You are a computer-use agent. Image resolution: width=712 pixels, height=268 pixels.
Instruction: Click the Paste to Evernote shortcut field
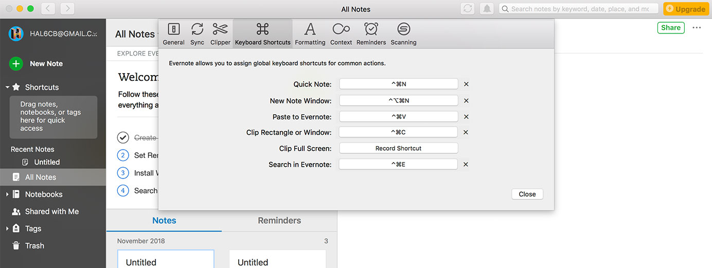398,116
